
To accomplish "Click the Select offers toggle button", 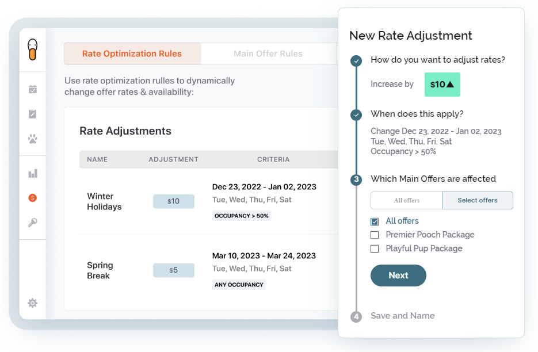I will pos(478,200).
